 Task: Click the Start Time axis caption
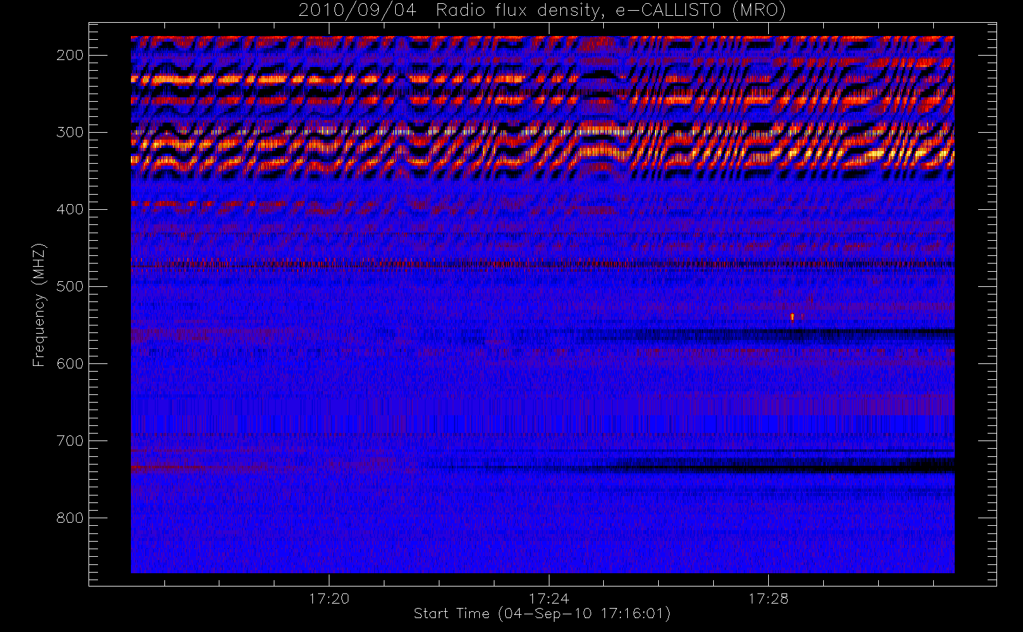[x=542, y=614]
